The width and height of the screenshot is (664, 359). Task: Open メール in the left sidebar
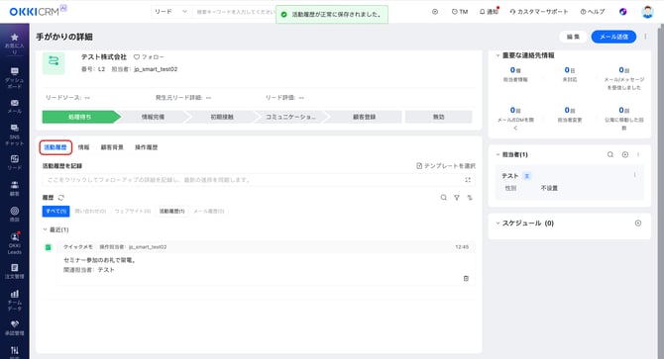pyautogui.click(x=15, y=106)
